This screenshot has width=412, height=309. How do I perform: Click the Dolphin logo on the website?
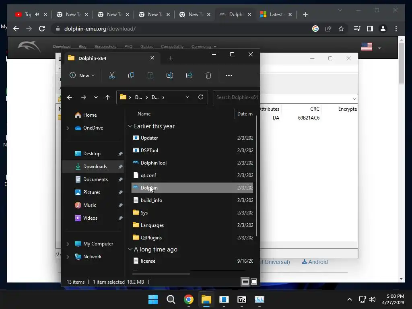(29, 47)
